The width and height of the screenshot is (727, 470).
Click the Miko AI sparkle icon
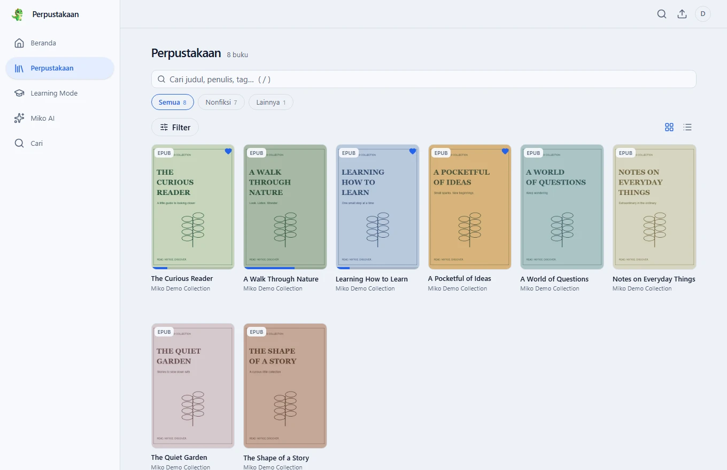pyautogui.click(x=19, y=119)
